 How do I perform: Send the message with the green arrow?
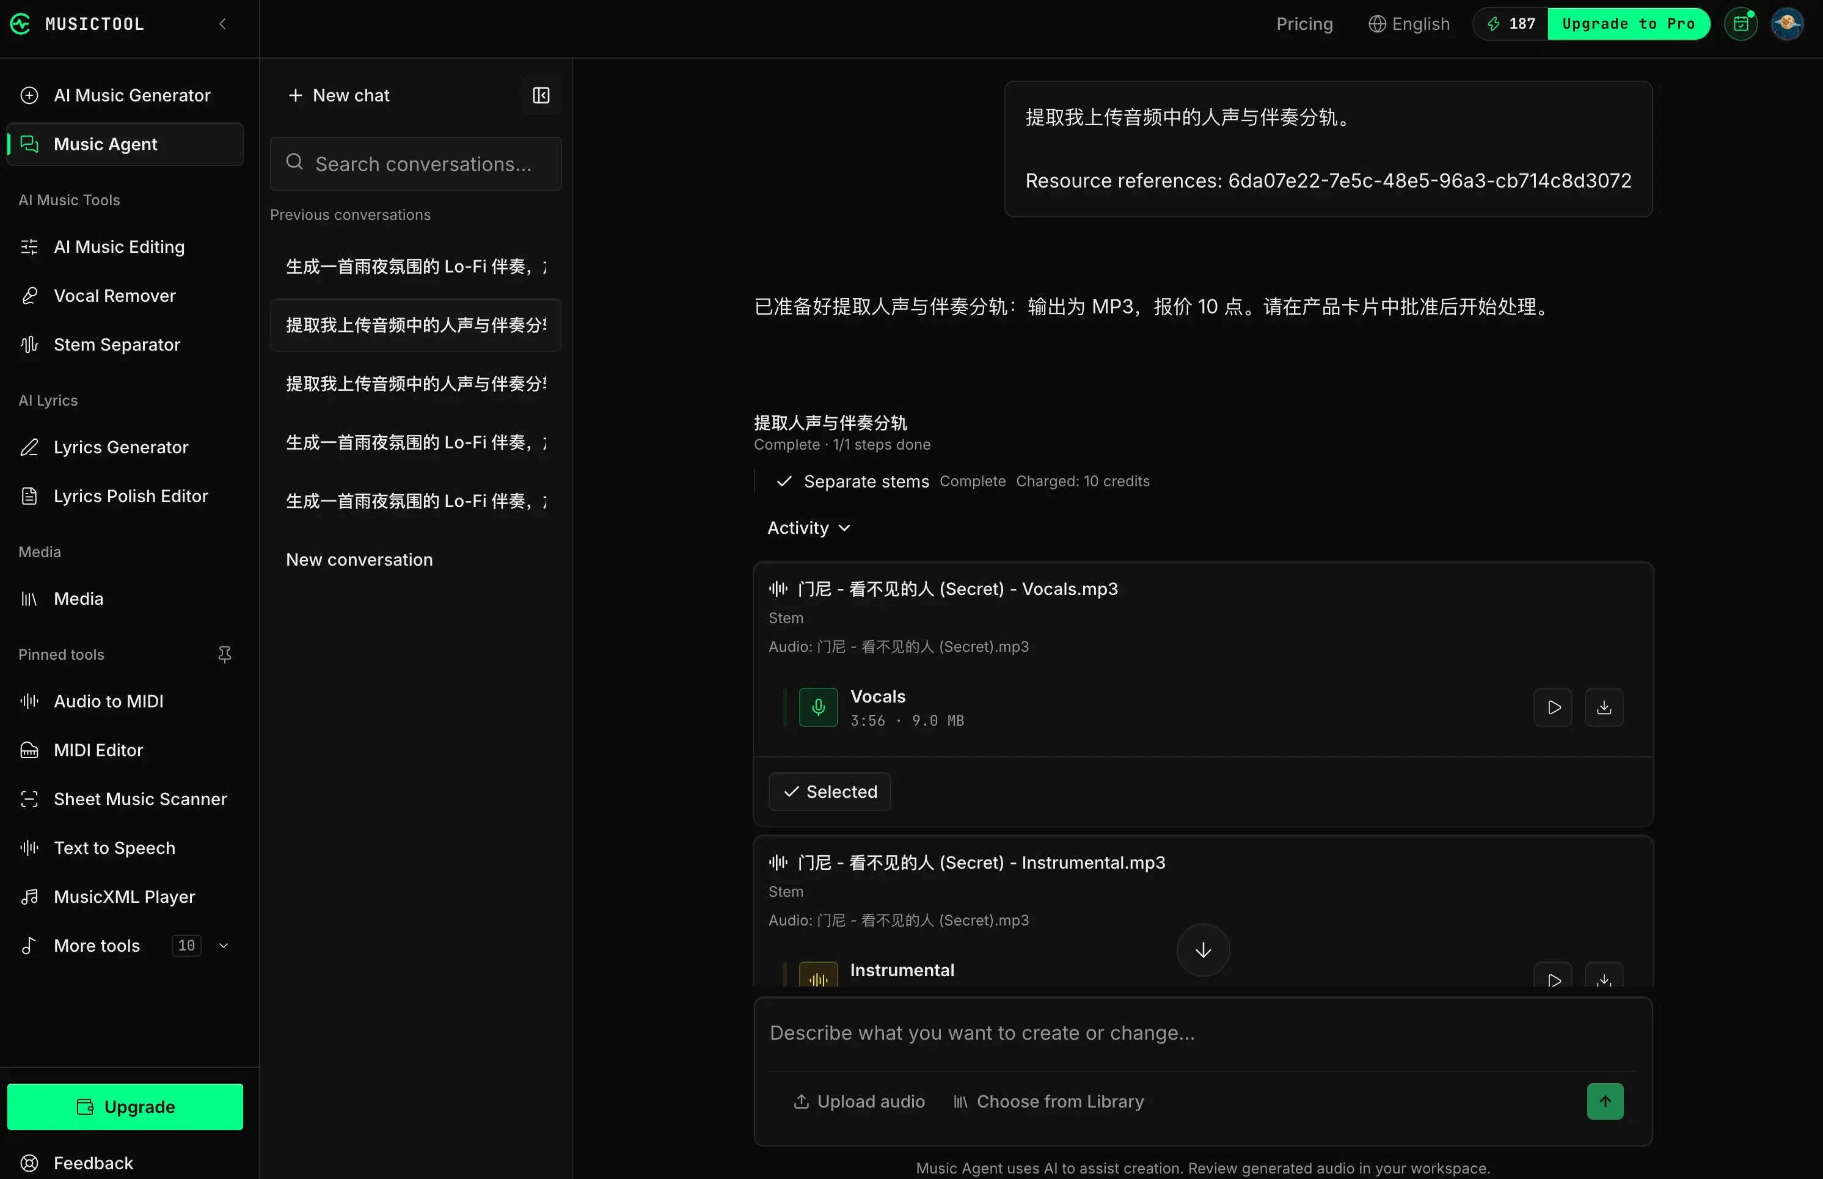click(x=1606, y=1101)
